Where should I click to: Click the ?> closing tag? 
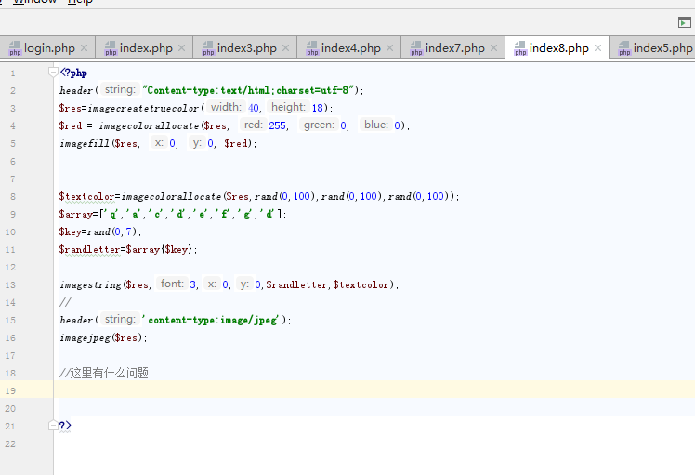tap(65, 426)
